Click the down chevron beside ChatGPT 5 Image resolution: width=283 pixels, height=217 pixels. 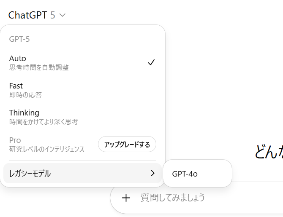[63, 16]
